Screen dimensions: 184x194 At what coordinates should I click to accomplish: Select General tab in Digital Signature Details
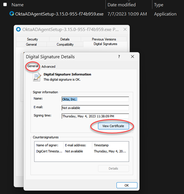[33, 66]
